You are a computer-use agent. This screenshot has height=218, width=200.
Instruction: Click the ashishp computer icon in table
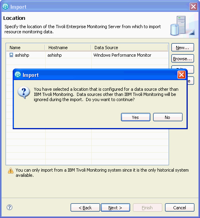11,55
